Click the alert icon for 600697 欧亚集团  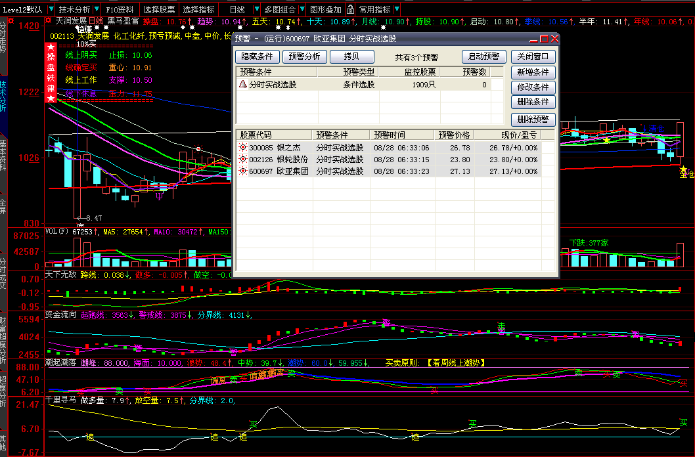(x=242, y=171)
